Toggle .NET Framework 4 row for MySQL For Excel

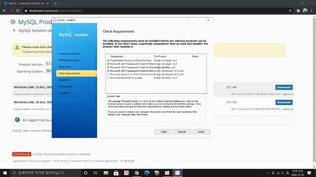(108, 64)
